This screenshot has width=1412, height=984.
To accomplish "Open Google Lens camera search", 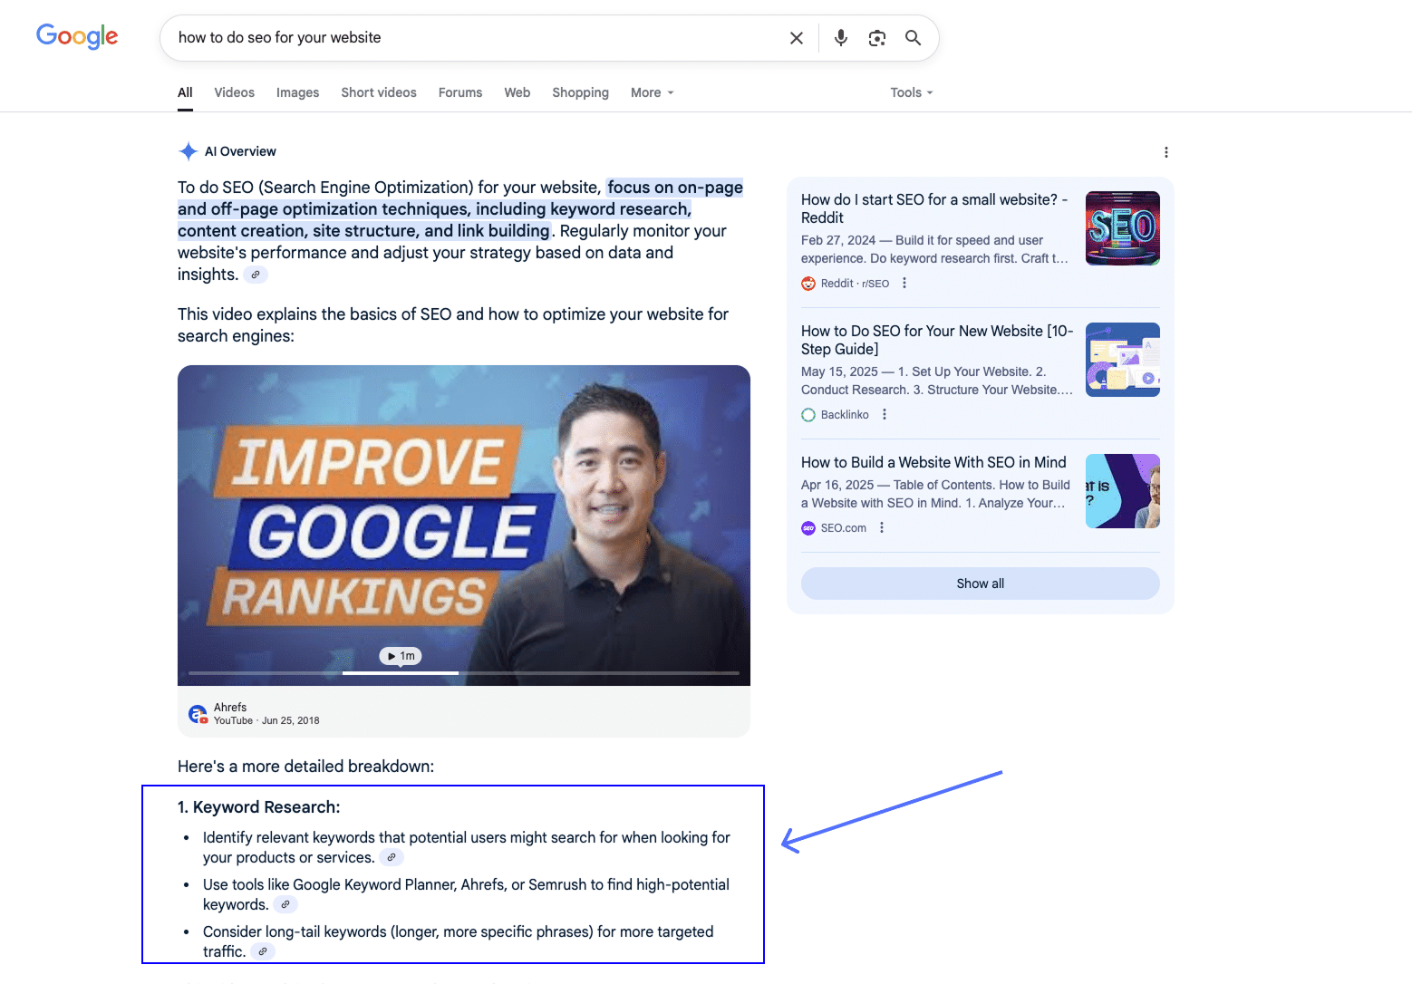I will [x=876, y=38].
